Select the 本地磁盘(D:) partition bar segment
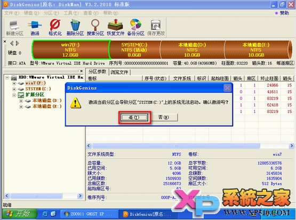 tap(192, 50)
